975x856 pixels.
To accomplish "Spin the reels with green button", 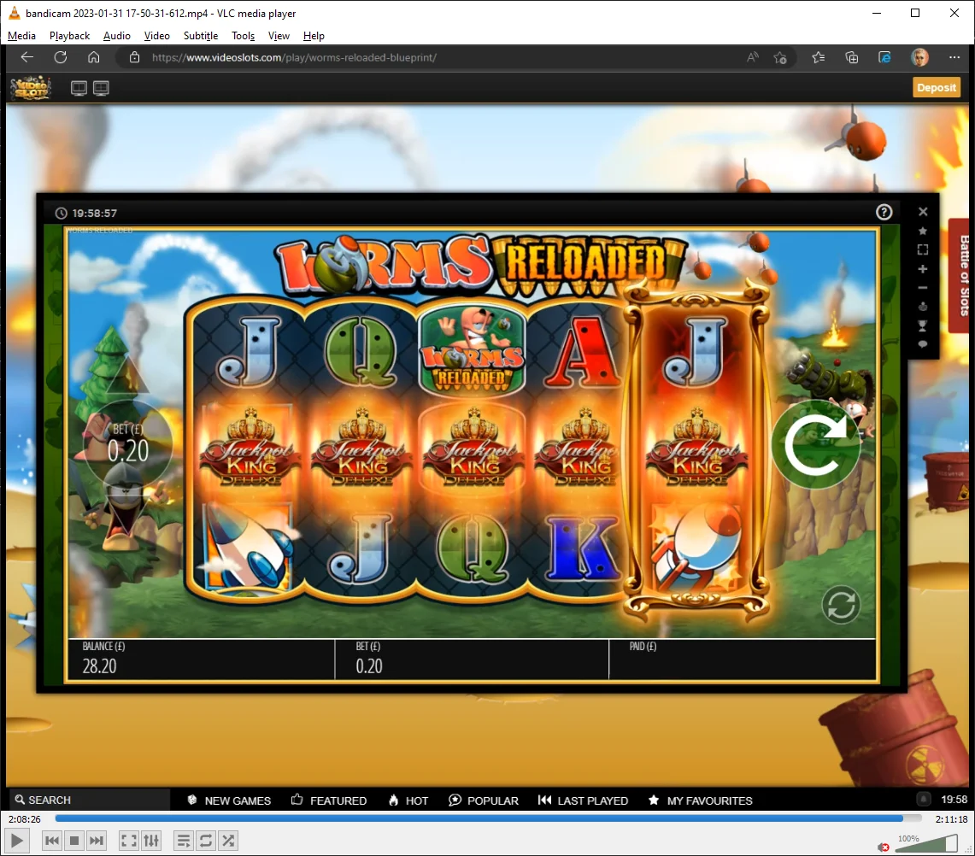I will click(x=816, y=444).
